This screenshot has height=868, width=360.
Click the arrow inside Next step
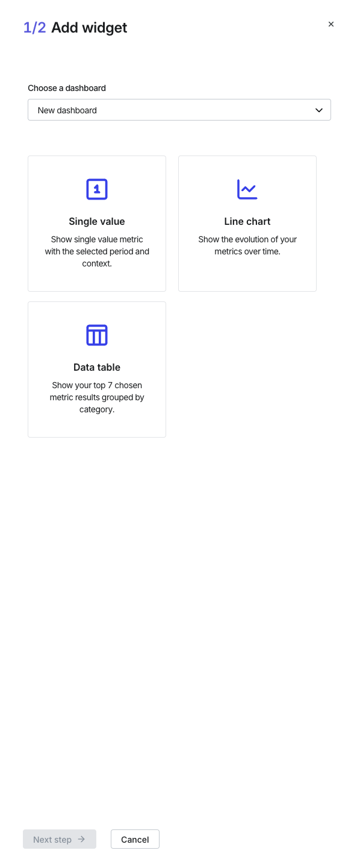(82, 839)
